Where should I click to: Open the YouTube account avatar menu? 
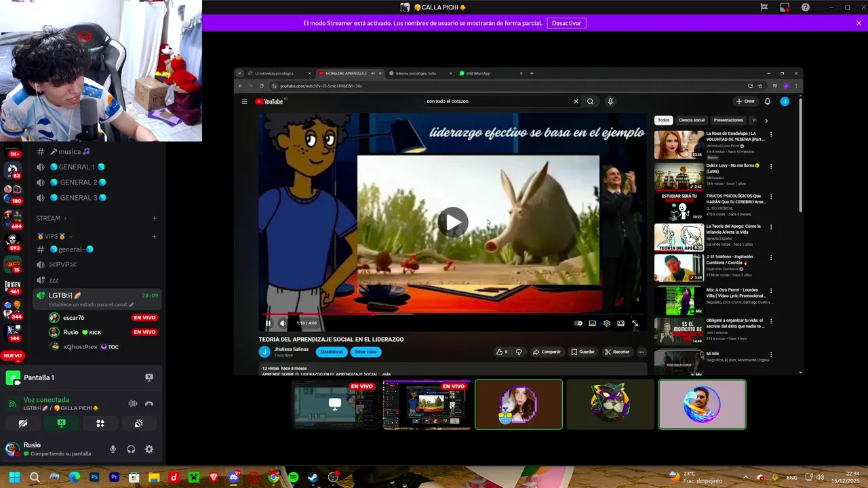[785, 102]
